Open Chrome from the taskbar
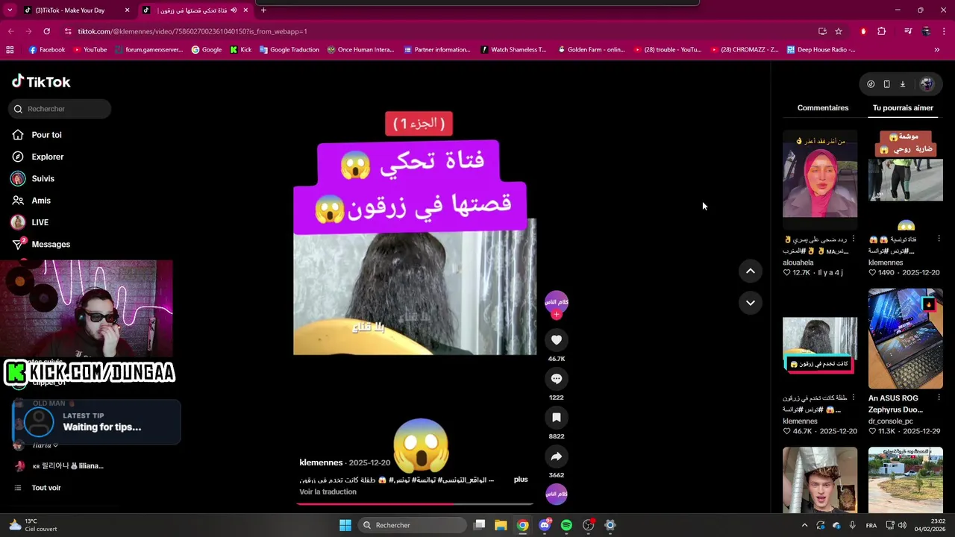Viewport: 955px width, 537px height. (x=523, y=525)
